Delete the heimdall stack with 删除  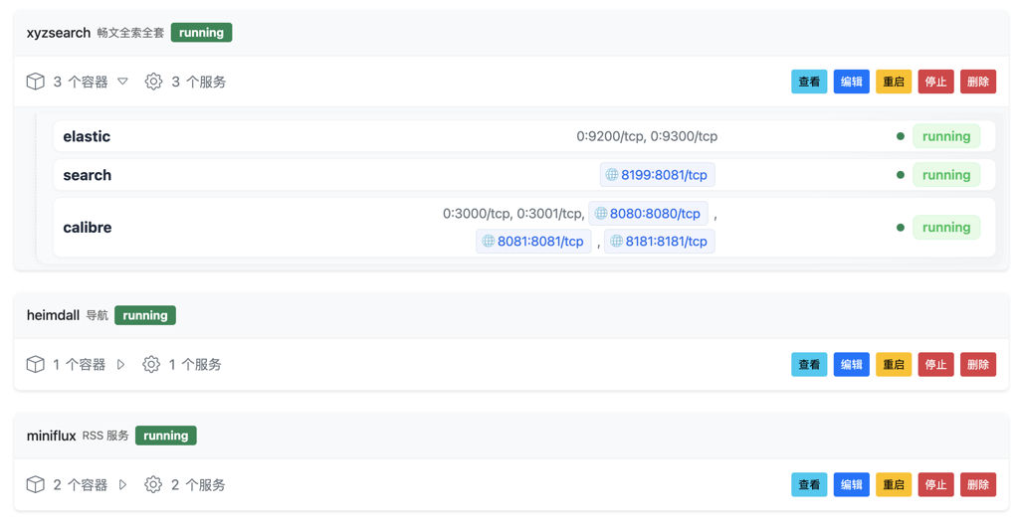[978, 365]
